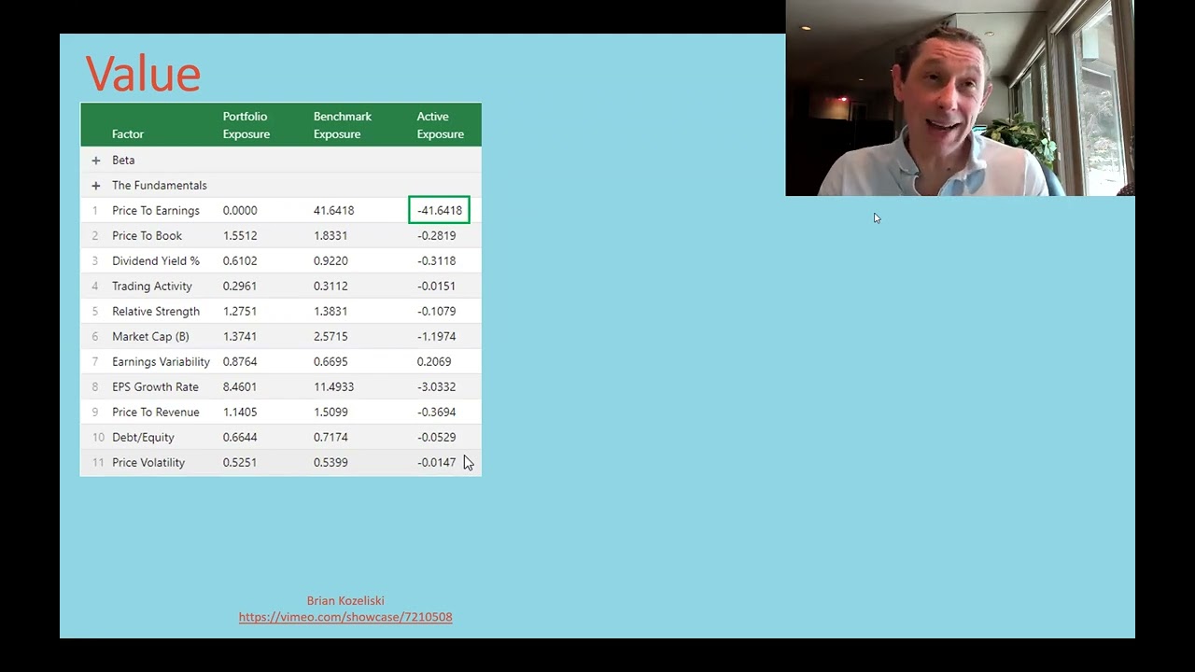Select the Price To Revenue row label

click(x=156, y=413)
